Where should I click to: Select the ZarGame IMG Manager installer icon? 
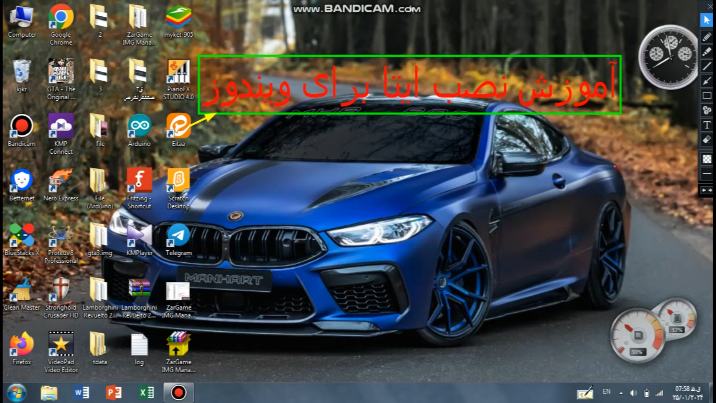click(178, 352)
